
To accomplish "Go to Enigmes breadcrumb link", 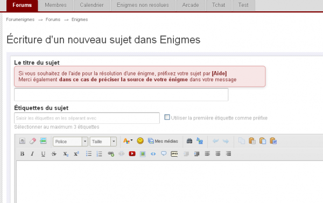I will (80, 19).
